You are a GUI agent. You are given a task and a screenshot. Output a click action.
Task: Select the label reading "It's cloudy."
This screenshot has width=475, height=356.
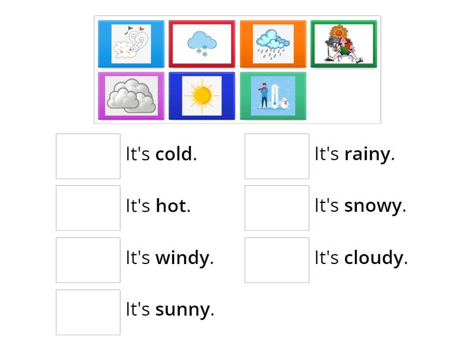[x=361, y=258]
